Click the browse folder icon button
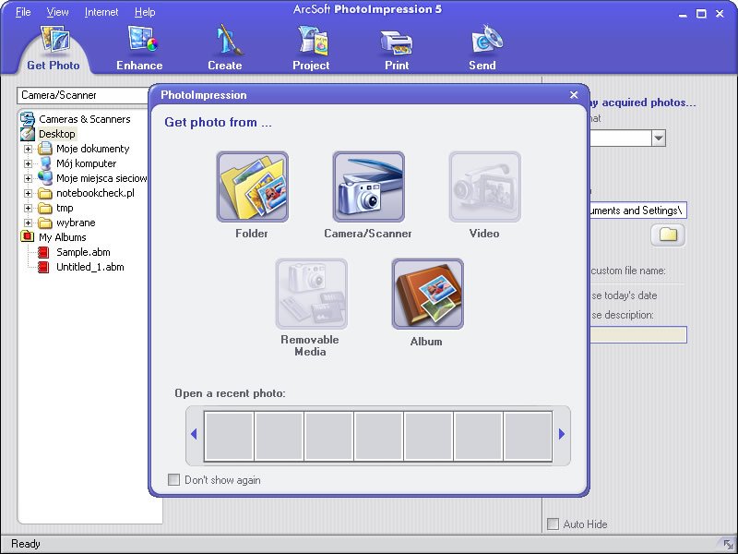This screenshot has height=554, width=738. [x=668, y=235]
